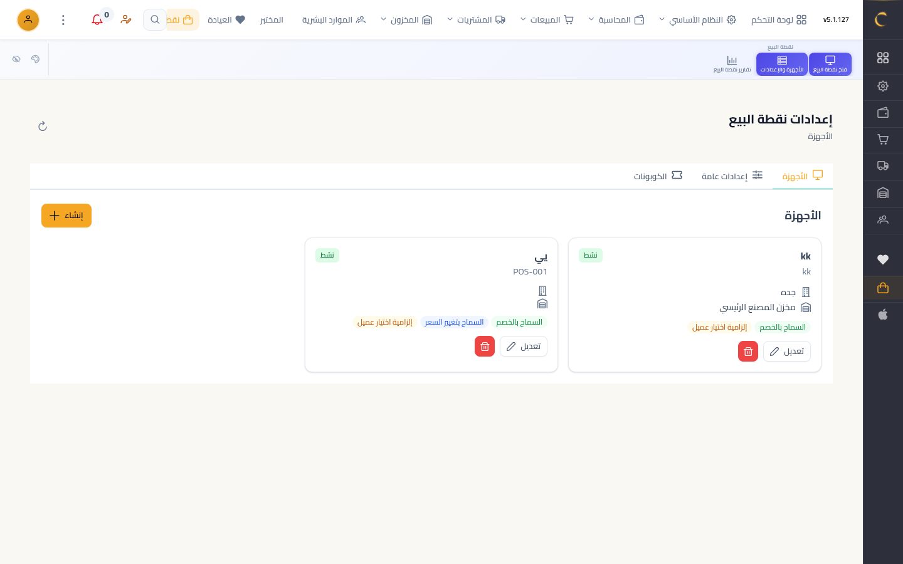Delete the kk device card
This screenshot has height=564, width=903.
748,352
